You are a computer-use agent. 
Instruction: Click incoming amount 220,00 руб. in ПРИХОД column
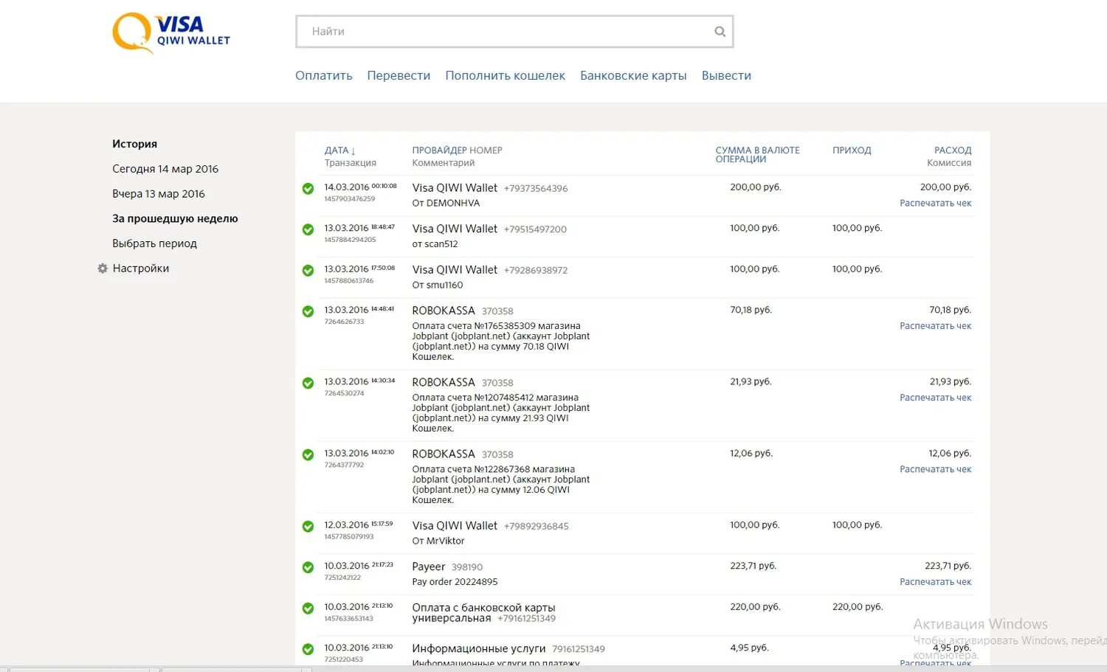pyautogui.click(x=858, y=607)
